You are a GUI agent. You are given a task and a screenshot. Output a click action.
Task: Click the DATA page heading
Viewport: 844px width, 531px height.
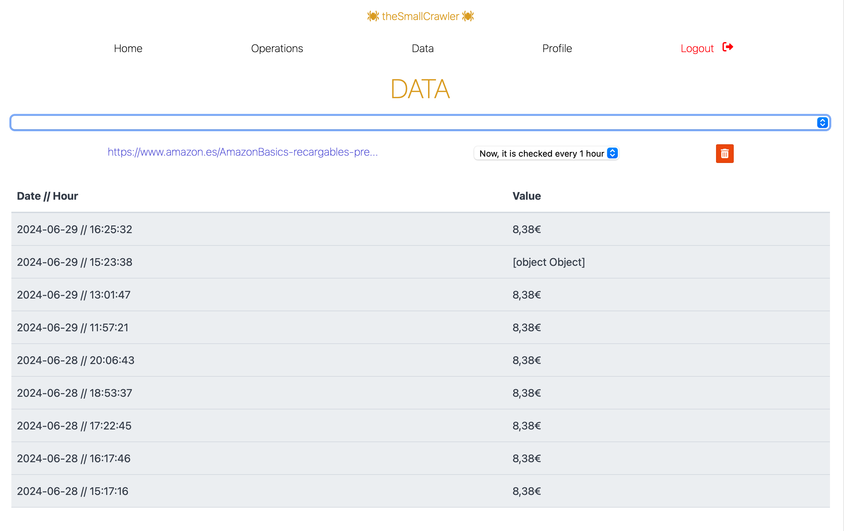tap(420, 89)
